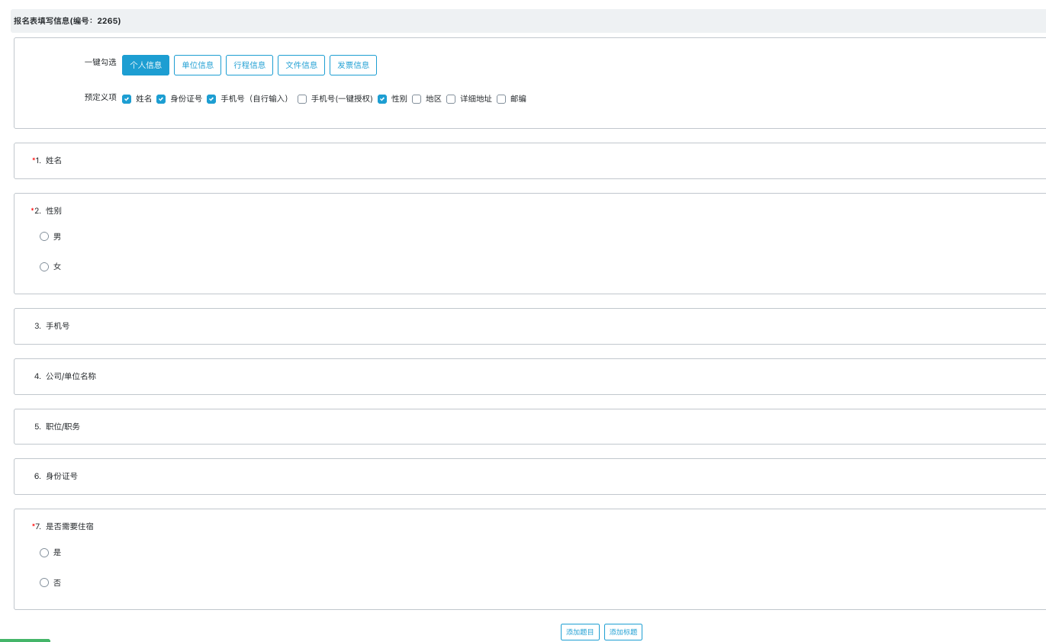The width and height of the screenshot is (1046, 642).
Task: Choose the 行程信息 quick-select button
Action: [249, 66]
